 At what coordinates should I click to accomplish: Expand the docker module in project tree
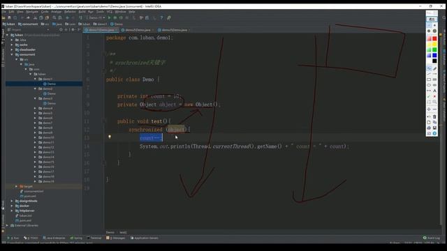point(12,206)
